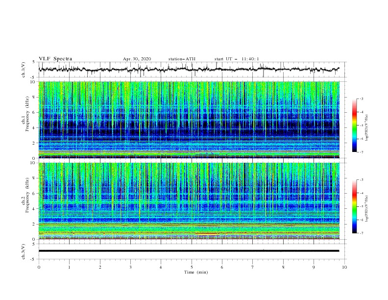The image size is (388, 300).
Task: Click the time axis tick label "3"
Action: click(130, 267)
